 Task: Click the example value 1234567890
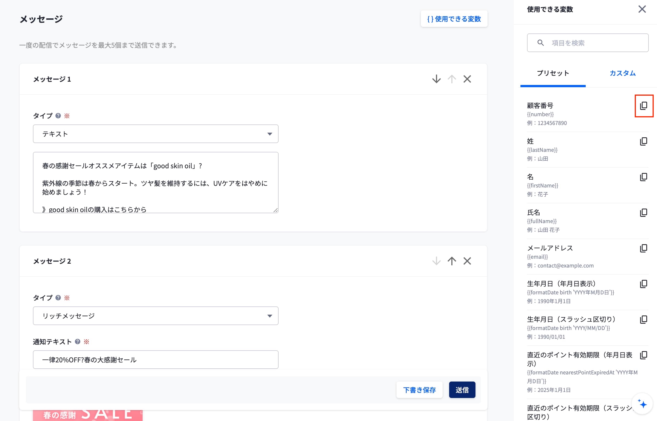coord(552,123)
